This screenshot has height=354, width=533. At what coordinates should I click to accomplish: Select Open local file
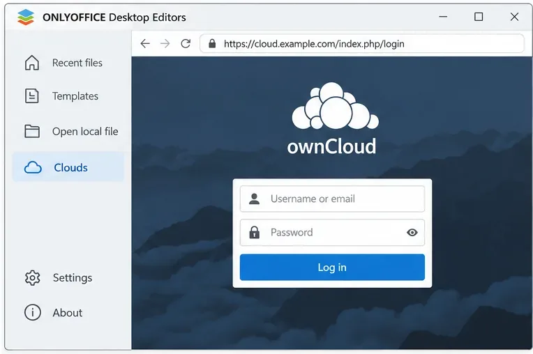pos(68,131)
